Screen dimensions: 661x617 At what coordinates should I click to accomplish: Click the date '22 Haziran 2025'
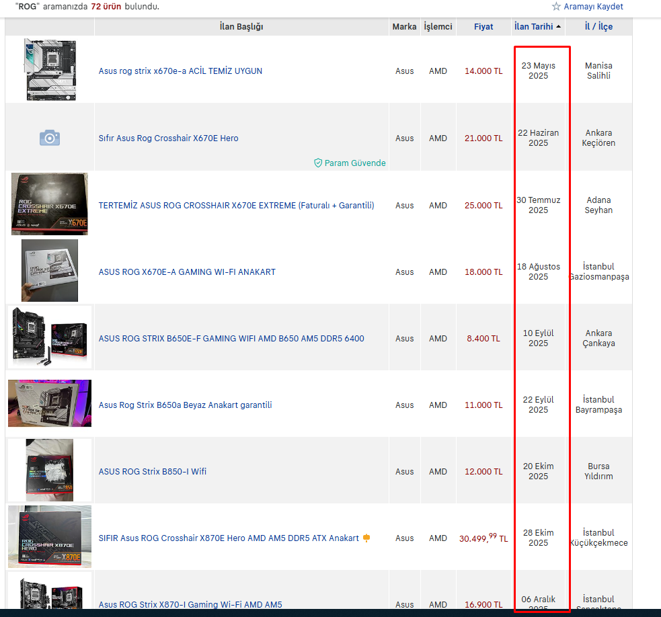pos(539,138)
